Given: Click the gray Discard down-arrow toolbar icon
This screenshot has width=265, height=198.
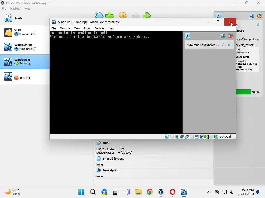Looking at the screenshot, I should [x=136, y=15].
